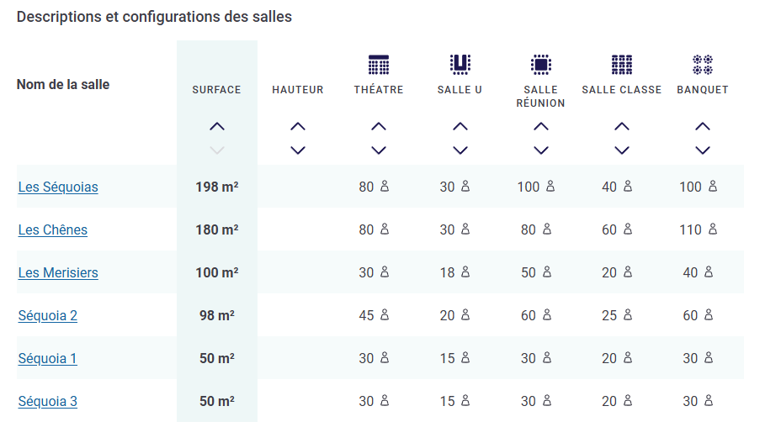Open the Séquoia 1 room link
The image size is (781, 443).
(x=48, y=359)
